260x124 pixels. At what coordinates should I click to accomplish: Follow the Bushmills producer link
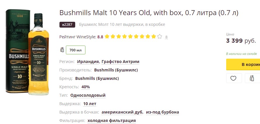[x=116, y=70]
